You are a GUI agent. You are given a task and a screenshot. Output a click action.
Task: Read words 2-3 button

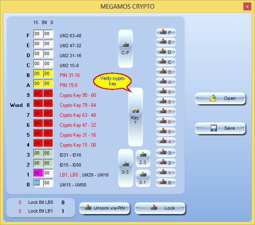143,158
